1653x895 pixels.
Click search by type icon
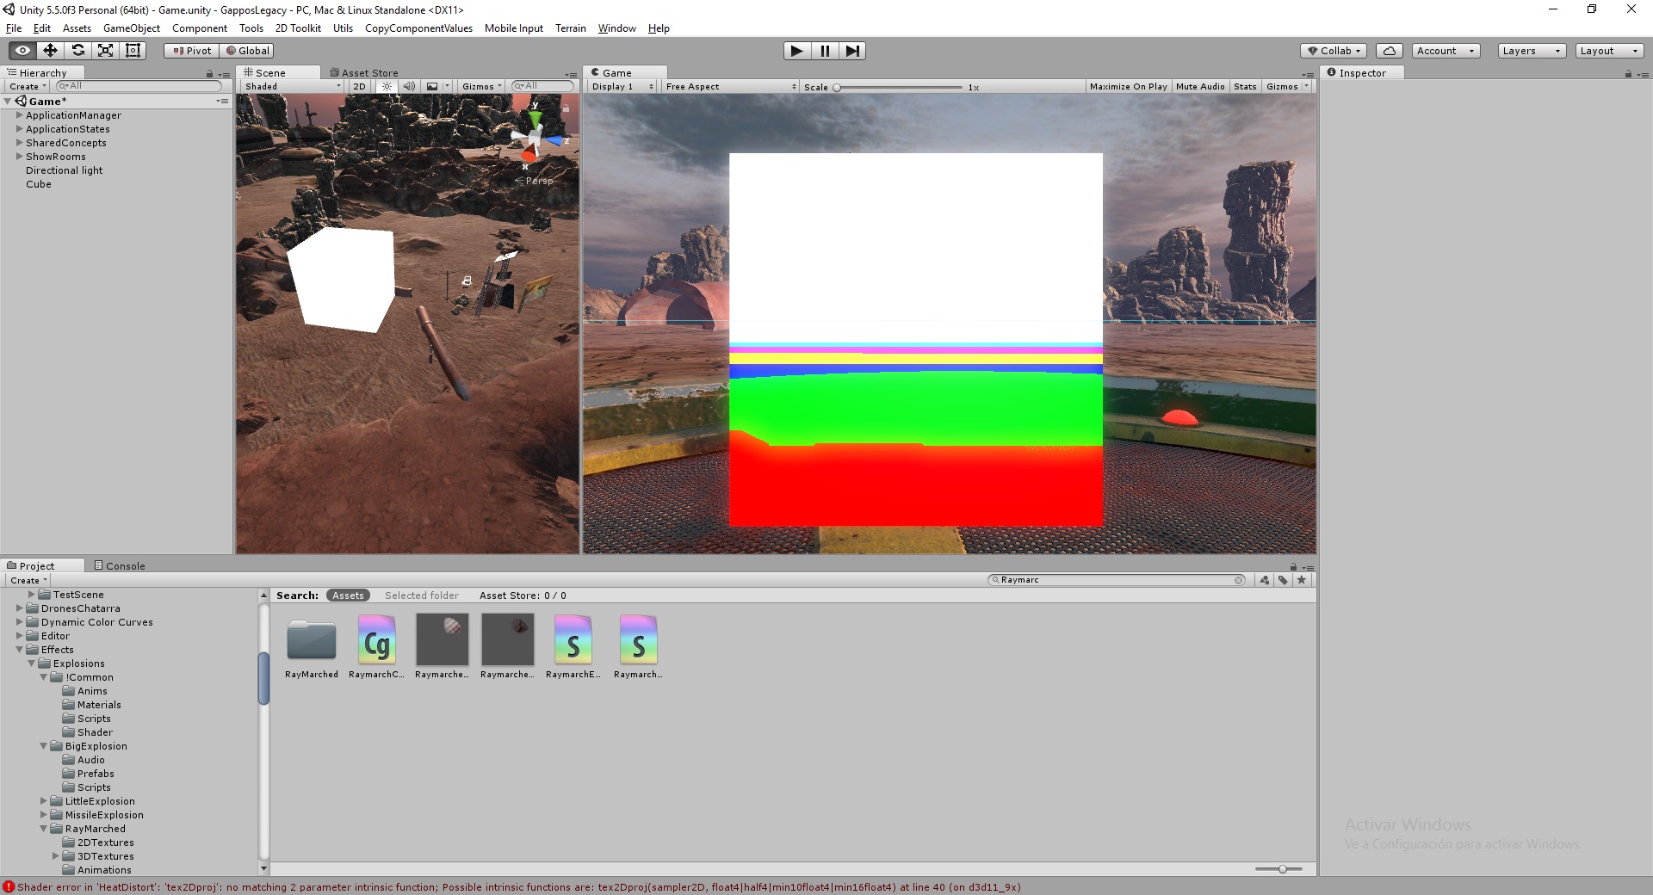pyautogui.click(x=1264, y=580)
